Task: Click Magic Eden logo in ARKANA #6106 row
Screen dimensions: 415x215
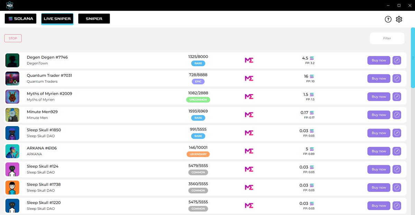Action: (x=249, y=151)
